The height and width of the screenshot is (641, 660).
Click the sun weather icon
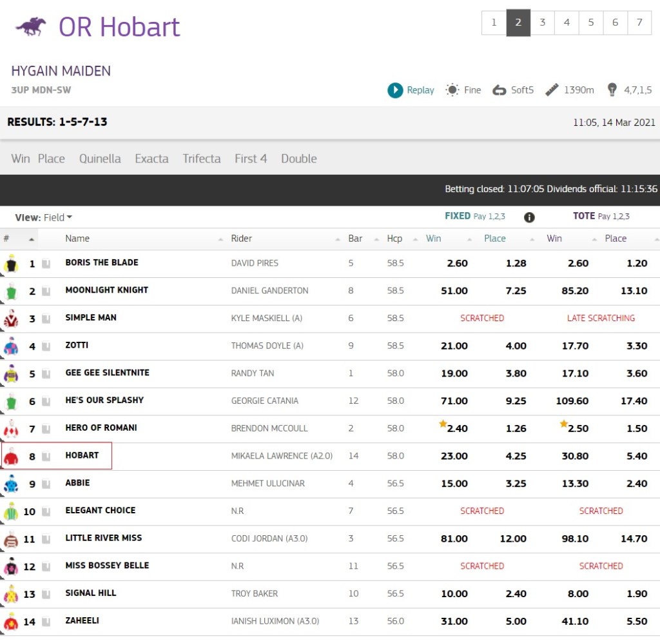tap(452, 90)
